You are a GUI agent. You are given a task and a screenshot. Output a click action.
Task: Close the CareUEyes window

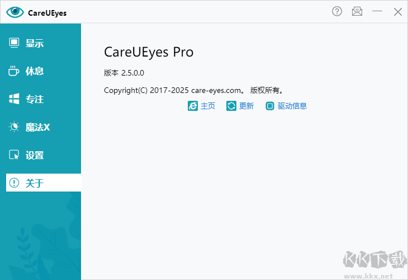coord(397,12)
